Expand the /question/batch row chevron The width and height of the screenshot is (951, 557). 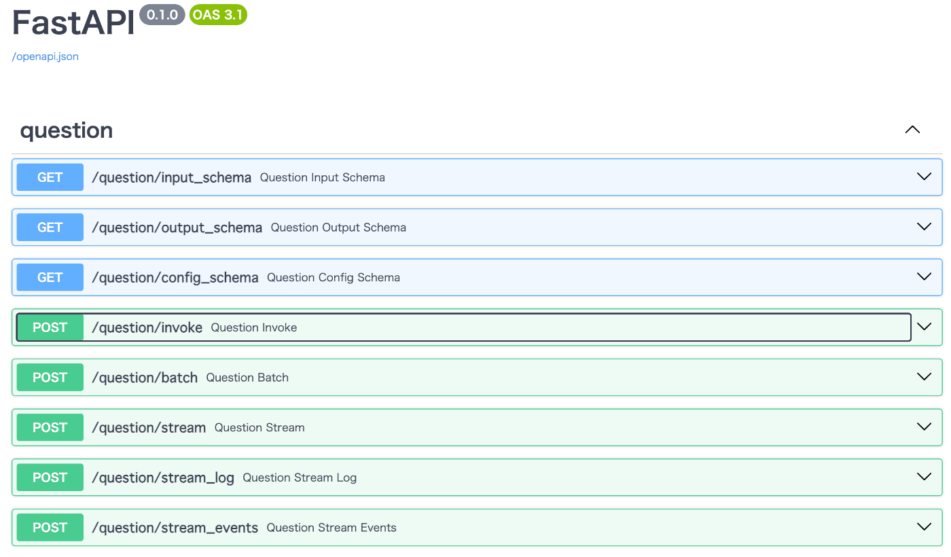click(924, 377)
